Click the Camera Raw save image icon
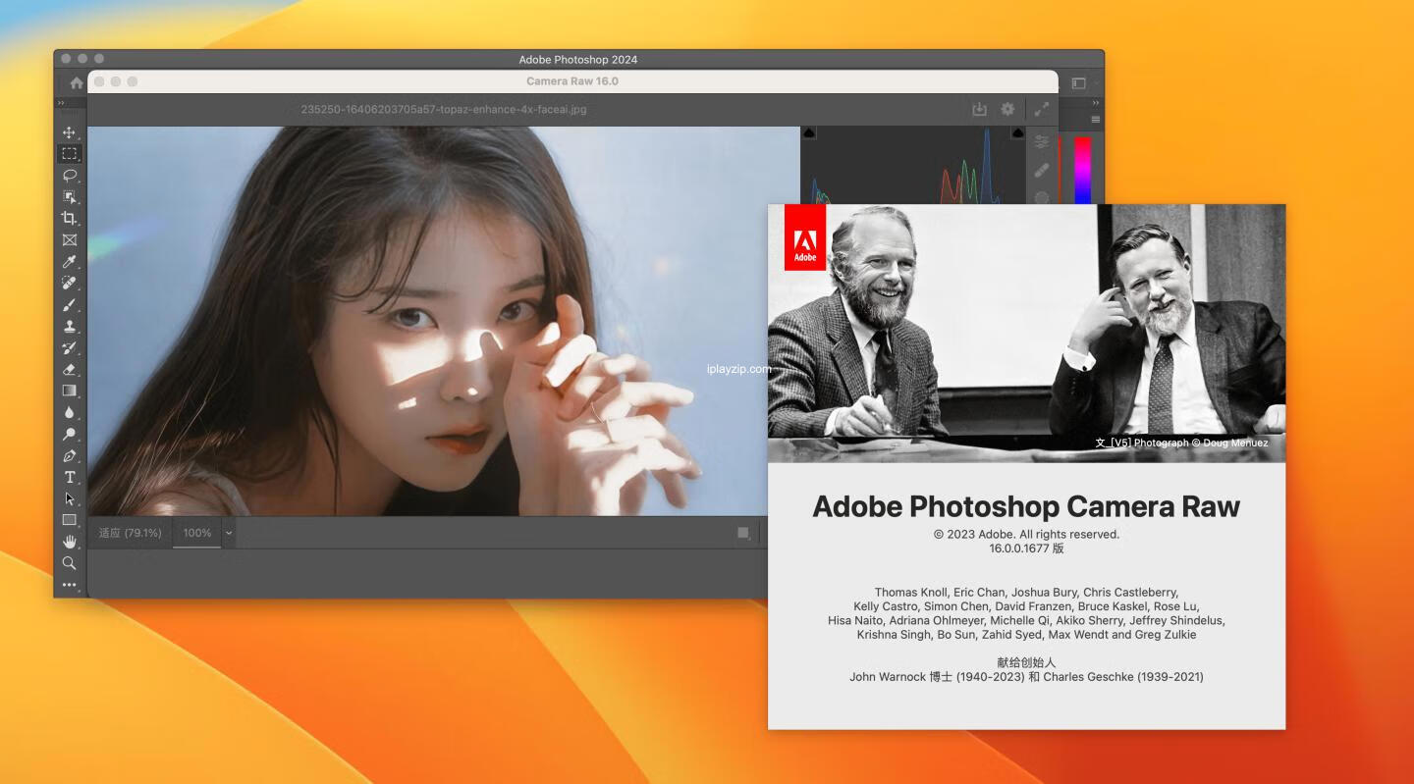 (979, 109)
